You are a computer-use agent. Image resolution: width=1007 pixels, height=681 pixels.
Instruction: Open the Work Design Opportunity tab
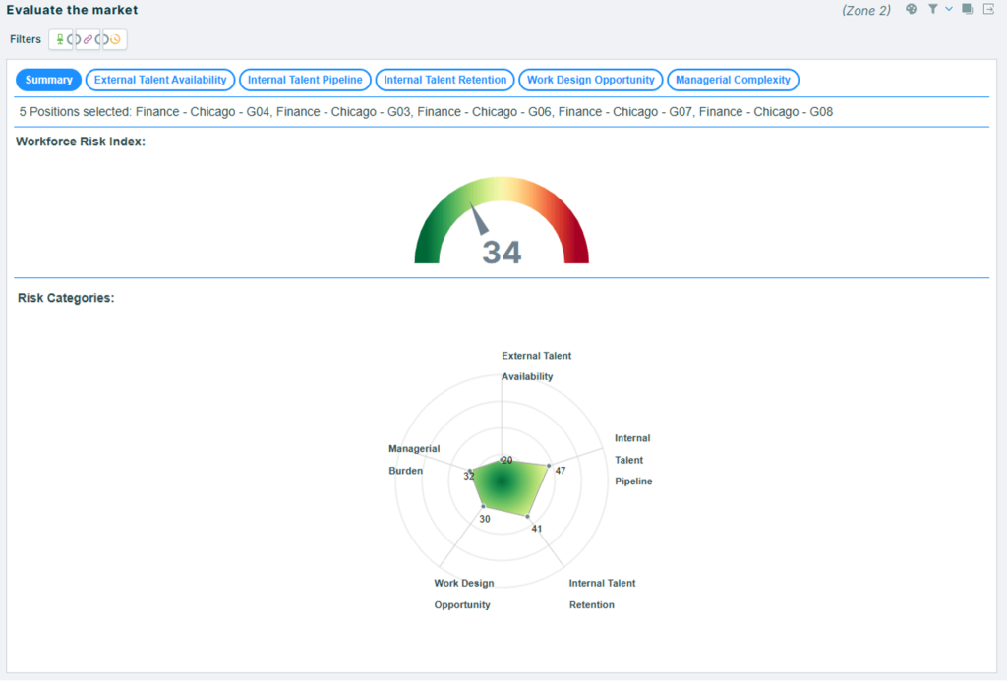[x=591, y=80]
